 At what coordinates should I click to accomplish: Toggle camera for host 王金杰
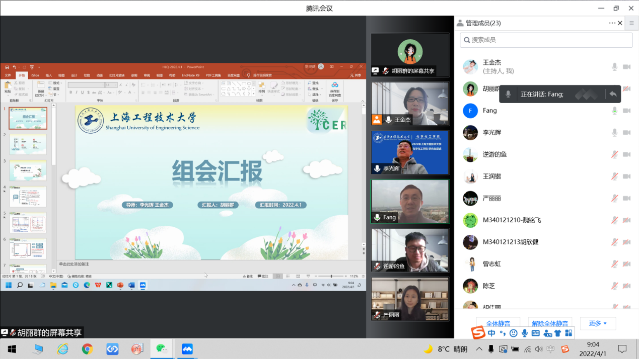click(626, 67)
